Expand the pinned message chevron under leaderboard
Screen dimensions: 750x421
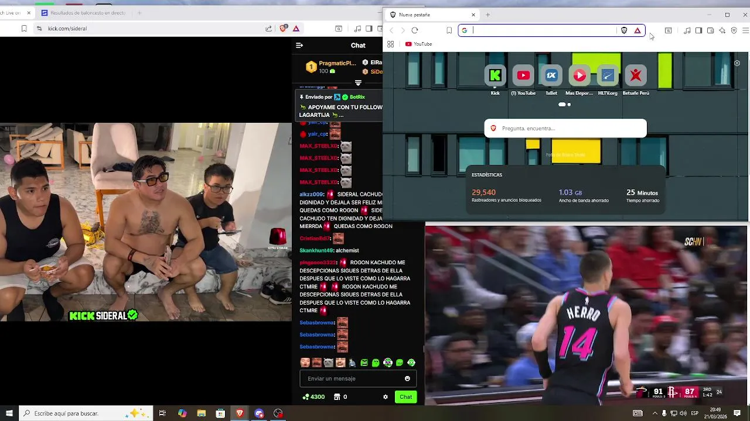[358, 83]
